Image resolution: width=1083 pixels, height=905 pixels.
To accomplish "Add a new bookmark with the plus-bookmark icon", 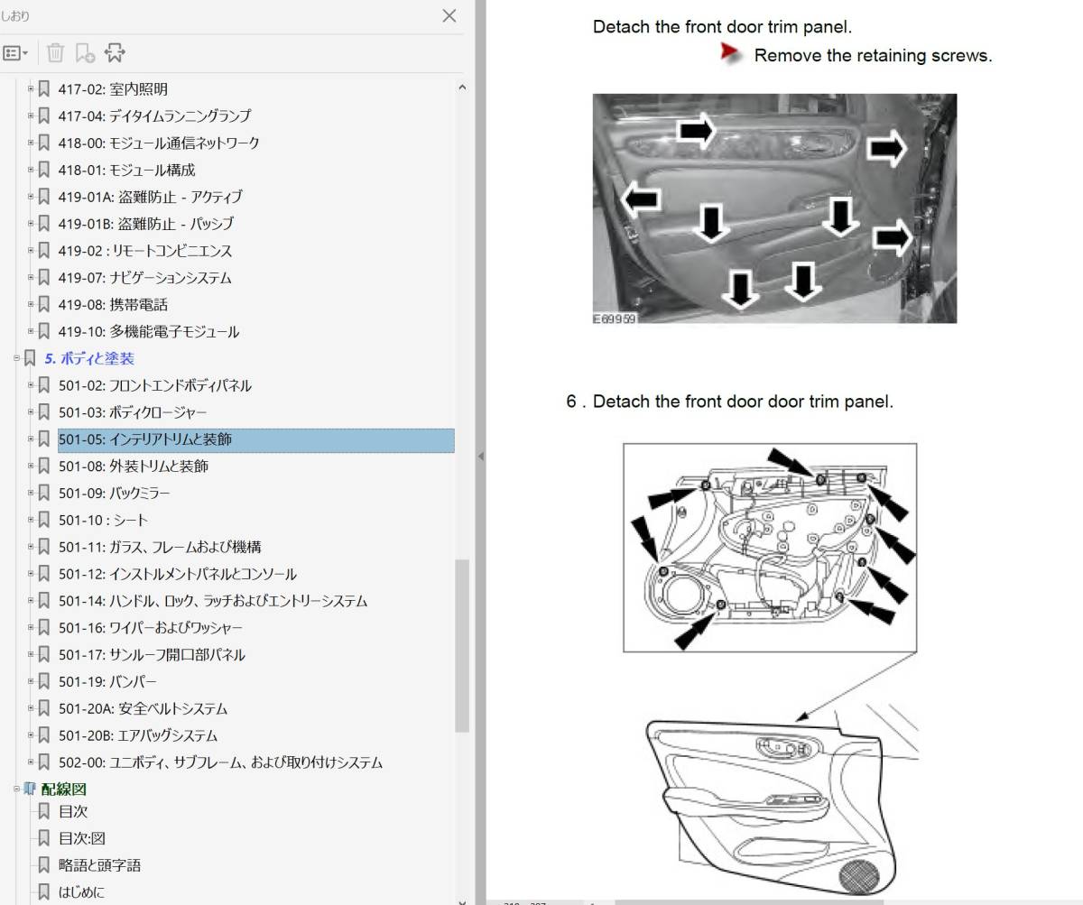I will point(85,53).
